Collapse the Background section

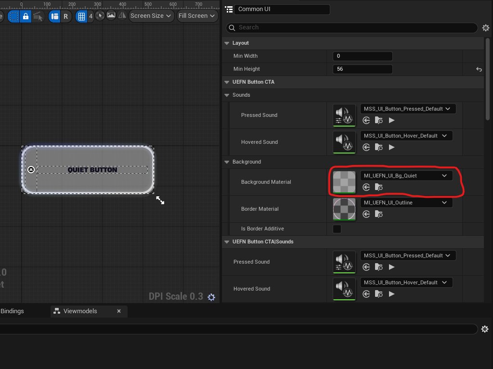(227, 162)
